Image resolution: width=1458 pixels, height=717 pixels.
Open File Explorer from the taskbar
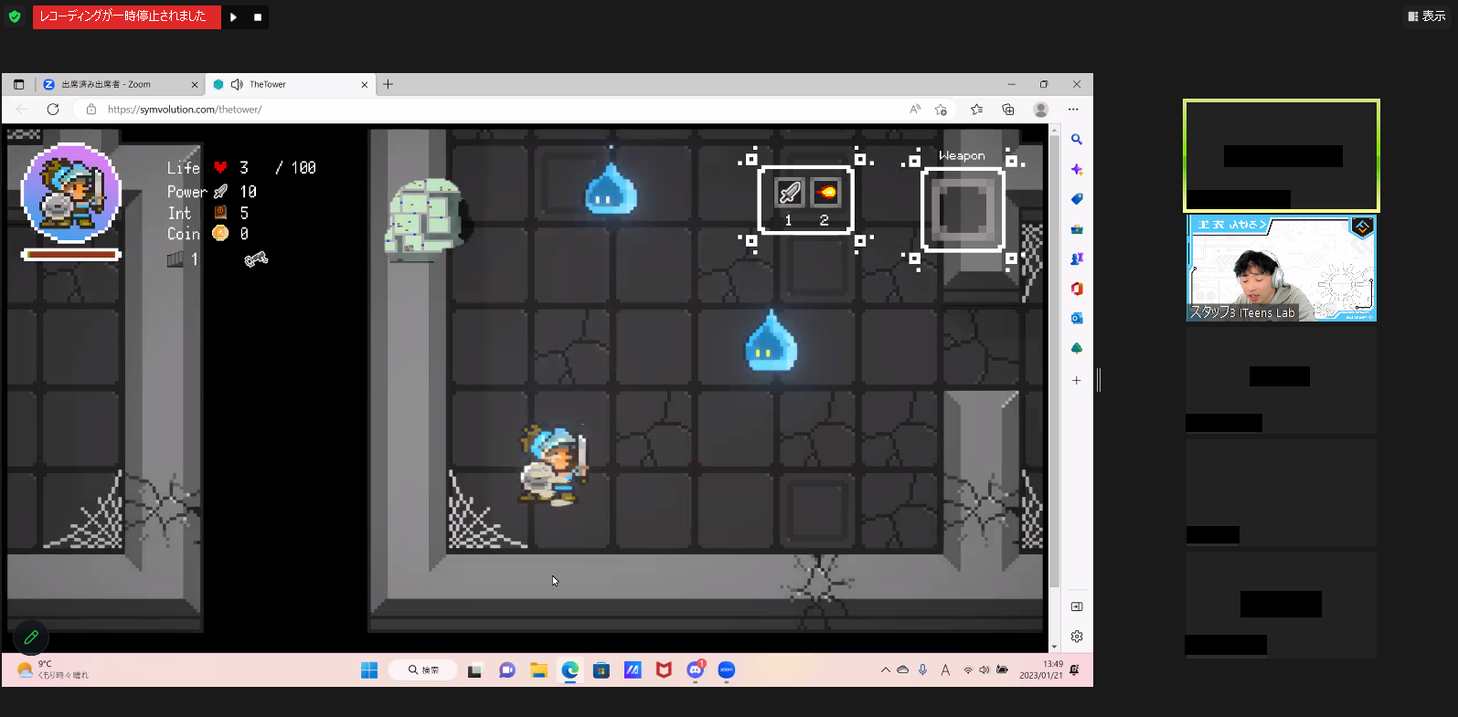[538, 670]
